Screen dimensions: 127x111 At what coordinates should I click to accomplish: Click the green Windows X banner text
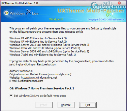pos(56,19)
